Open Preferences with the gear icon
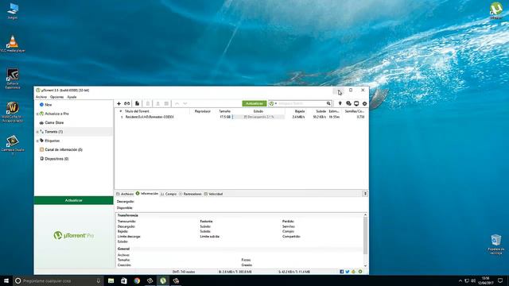Screen dimensions: 509x286 coord(364,103)
